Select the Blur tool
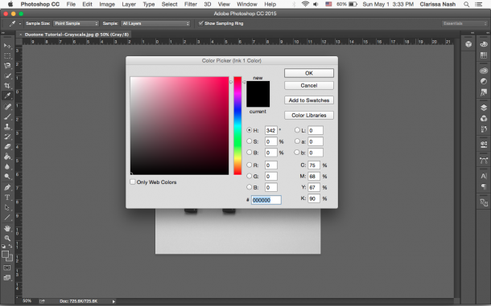491x306 pixels. 7,166
